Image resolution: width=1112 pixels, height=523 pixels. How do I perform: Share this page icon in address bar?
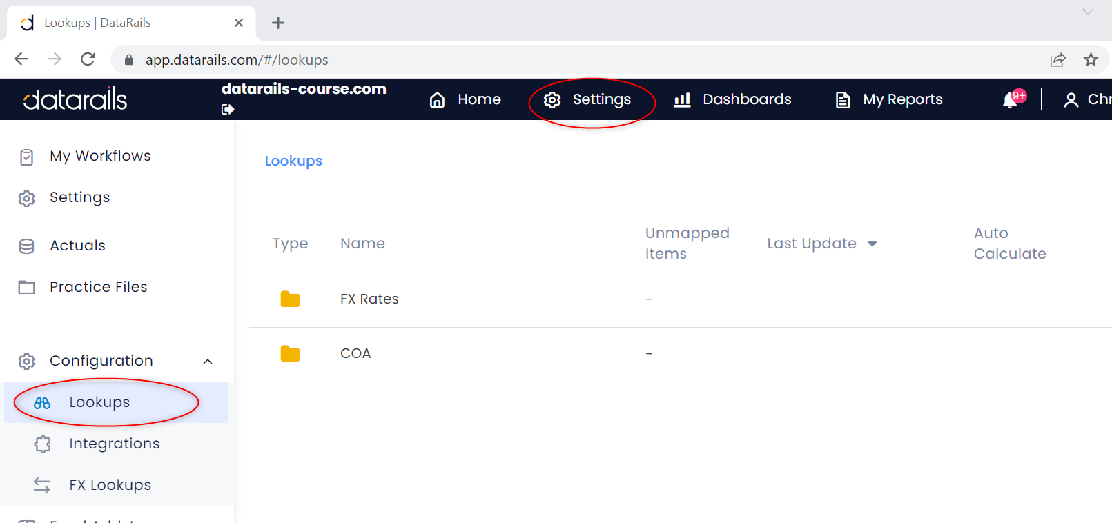[1057, 60]
